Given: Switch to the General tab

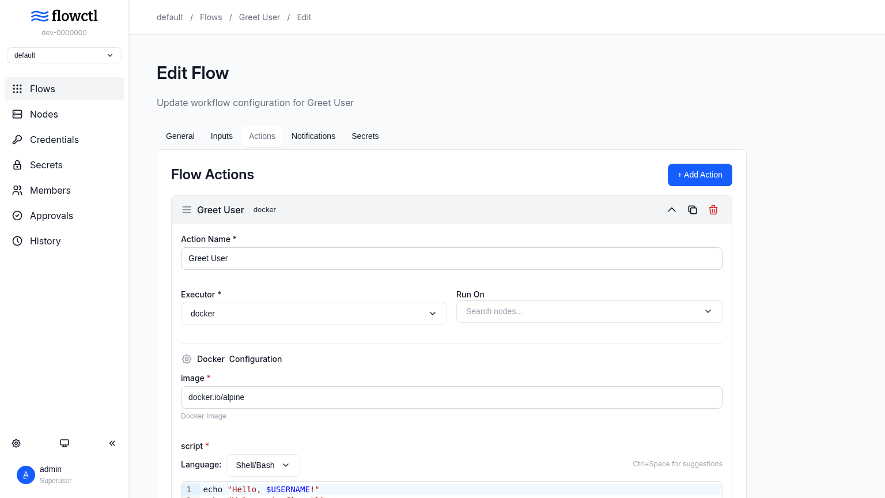Looking at the screenshot, I should [x=180, y=136].
